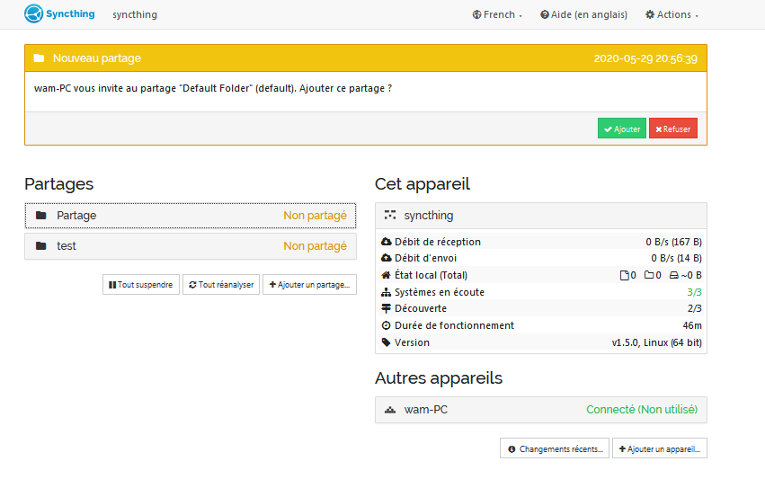Expand the wam-PC device panel
The width and height of the screenshot is (765, 479).
click(x=540, y=410)
